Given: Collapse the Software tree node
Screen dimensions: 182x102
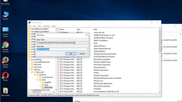Looking at the screenshot, I should (29, 70).
